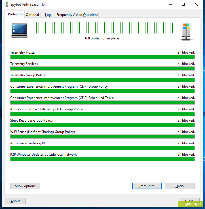205x209 pixels.
Task: Click 'all blocked.' status for Telemetry Services
Action: tap(186, 64)
